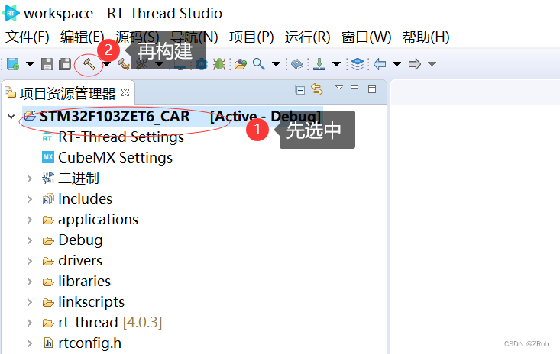
Task: Select the Includes tree item
Action: click(x=86, y=198)
